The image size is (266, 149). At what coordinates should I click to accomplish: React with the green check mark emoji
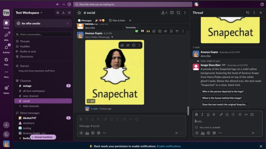(x=137, y=31)
